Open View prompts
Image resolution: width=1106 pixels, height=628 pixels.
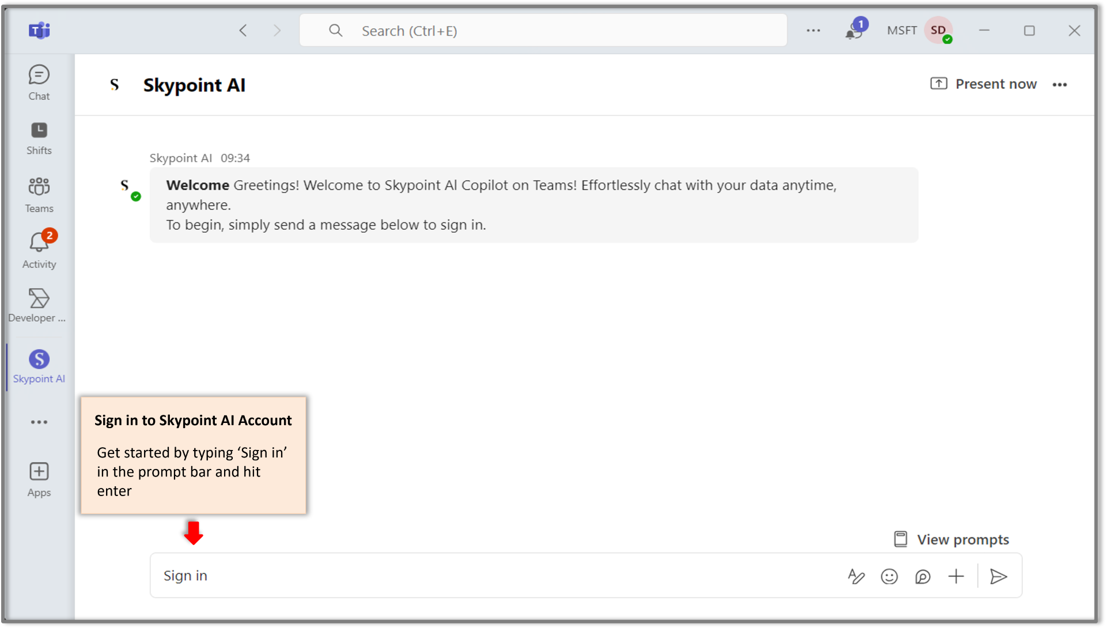click(951, 539)
